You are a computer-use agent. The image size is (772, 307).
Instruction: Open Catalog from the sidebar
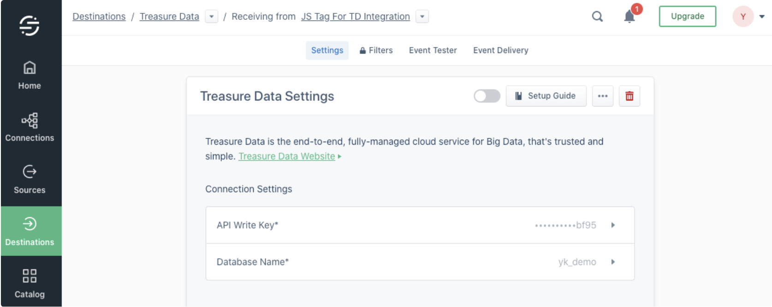pyautogui.click(x=30, y=283)
